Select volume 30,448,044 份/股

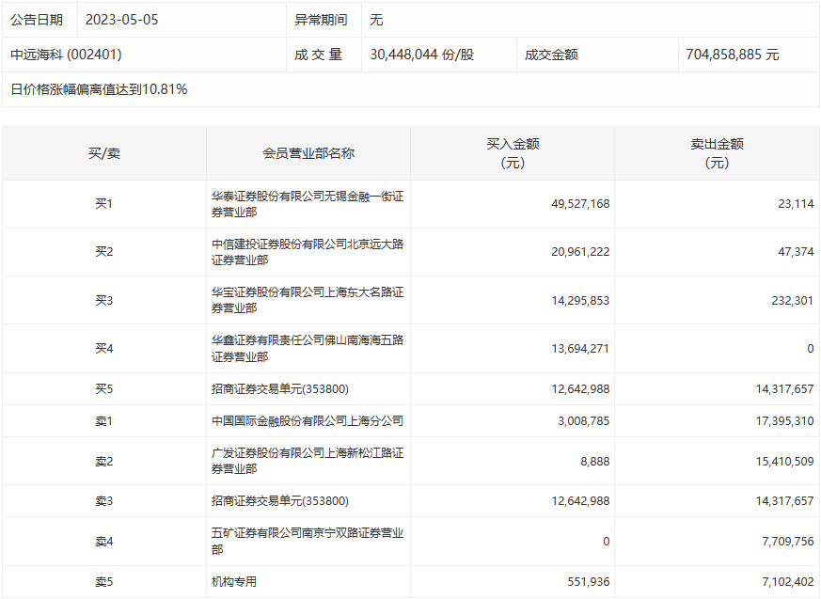421,55
